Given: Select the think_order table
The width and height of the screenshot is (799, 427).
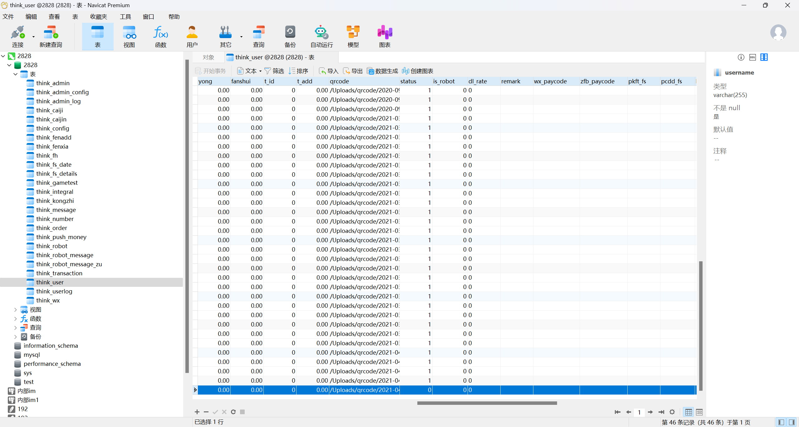Looking at the screenshot, I should [51, 228].
